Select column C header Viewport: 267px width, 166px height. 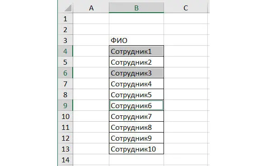click(186, 8)
